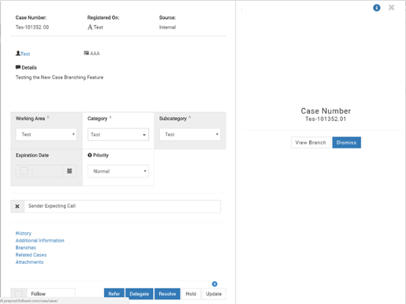Toggle the Follow checkbox
The height and width of the screenshot is (304, 406).
tap(19, 294)
